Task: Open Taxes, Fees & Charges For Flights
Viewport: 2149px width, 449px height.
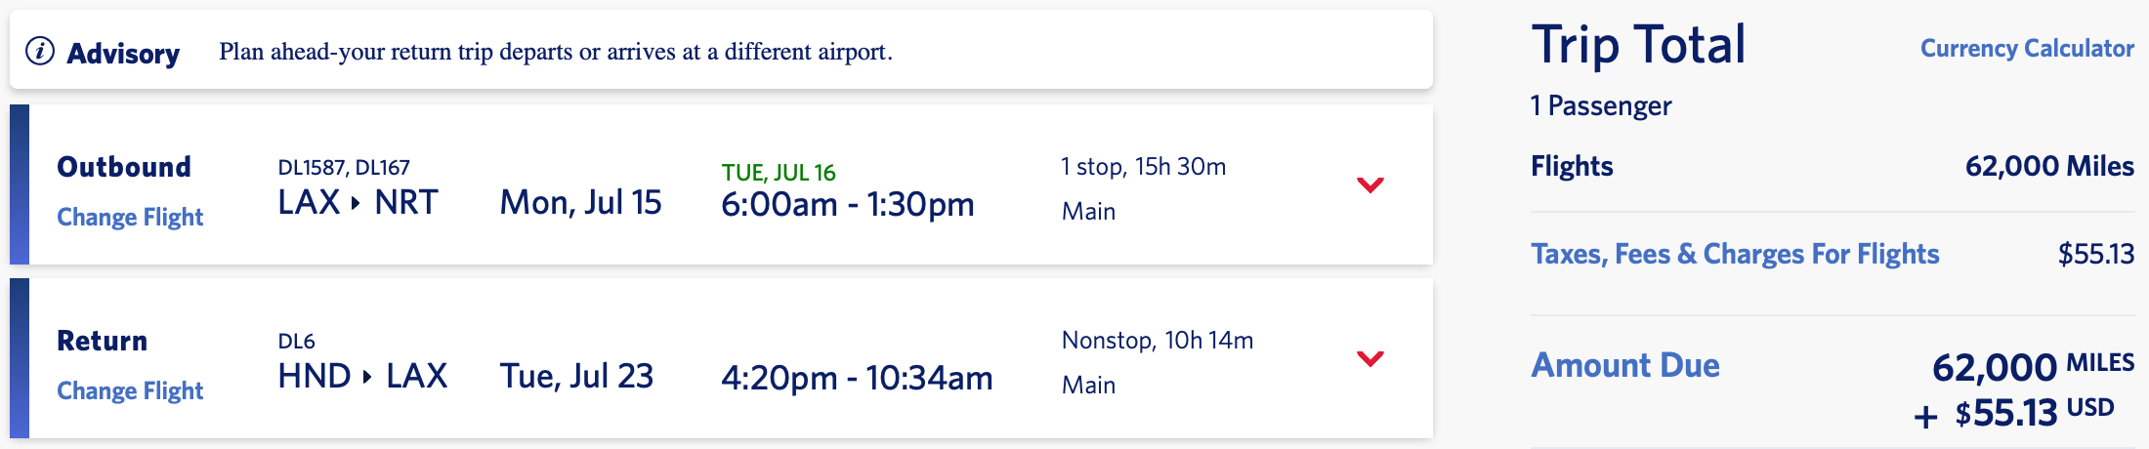Action: pos(1735,254)
